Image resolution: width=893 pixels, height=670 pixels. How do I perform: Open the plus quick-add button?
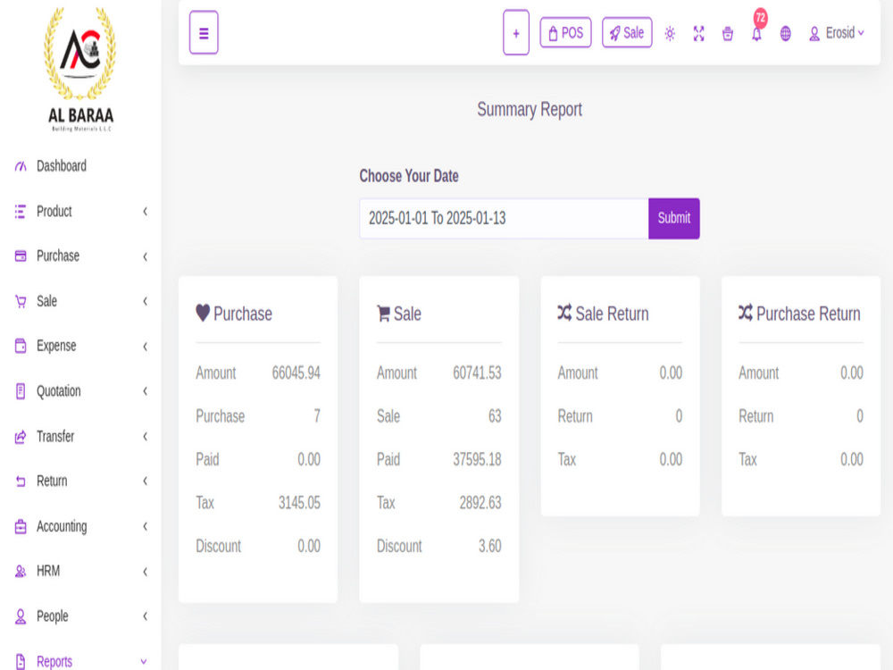[516, 32]
